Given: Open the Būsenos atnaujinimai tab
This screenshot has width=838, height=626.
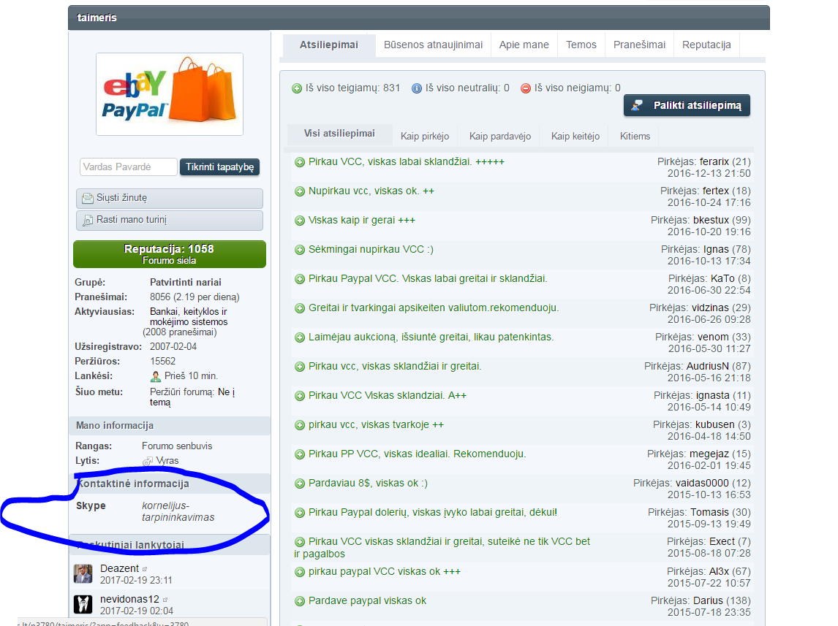Looking at the screenshot, I should click(433, 45).
